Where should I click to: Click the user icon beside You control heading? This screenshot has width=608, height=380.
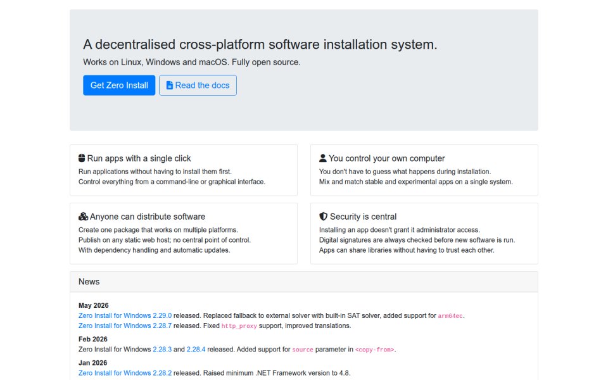click(322, 158)
